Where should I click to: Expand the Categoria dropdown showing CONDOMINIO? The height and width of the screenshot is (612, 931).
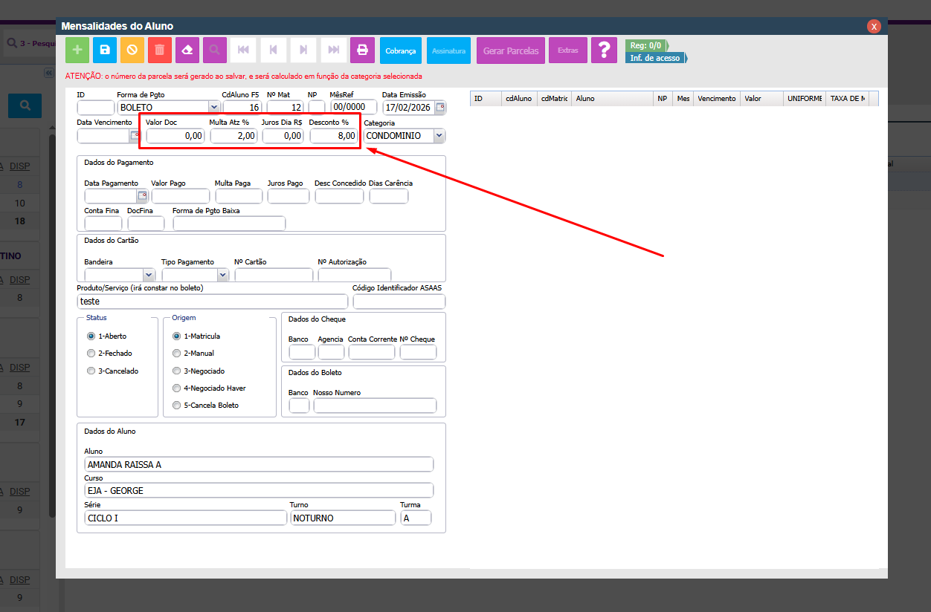click(439, 136)
